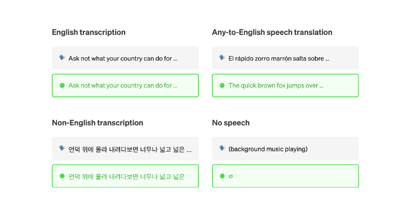Click the "No speech" heading
The width and height of the screenshot is (411, 215).
pyautogui.click(x=231, y=123)
